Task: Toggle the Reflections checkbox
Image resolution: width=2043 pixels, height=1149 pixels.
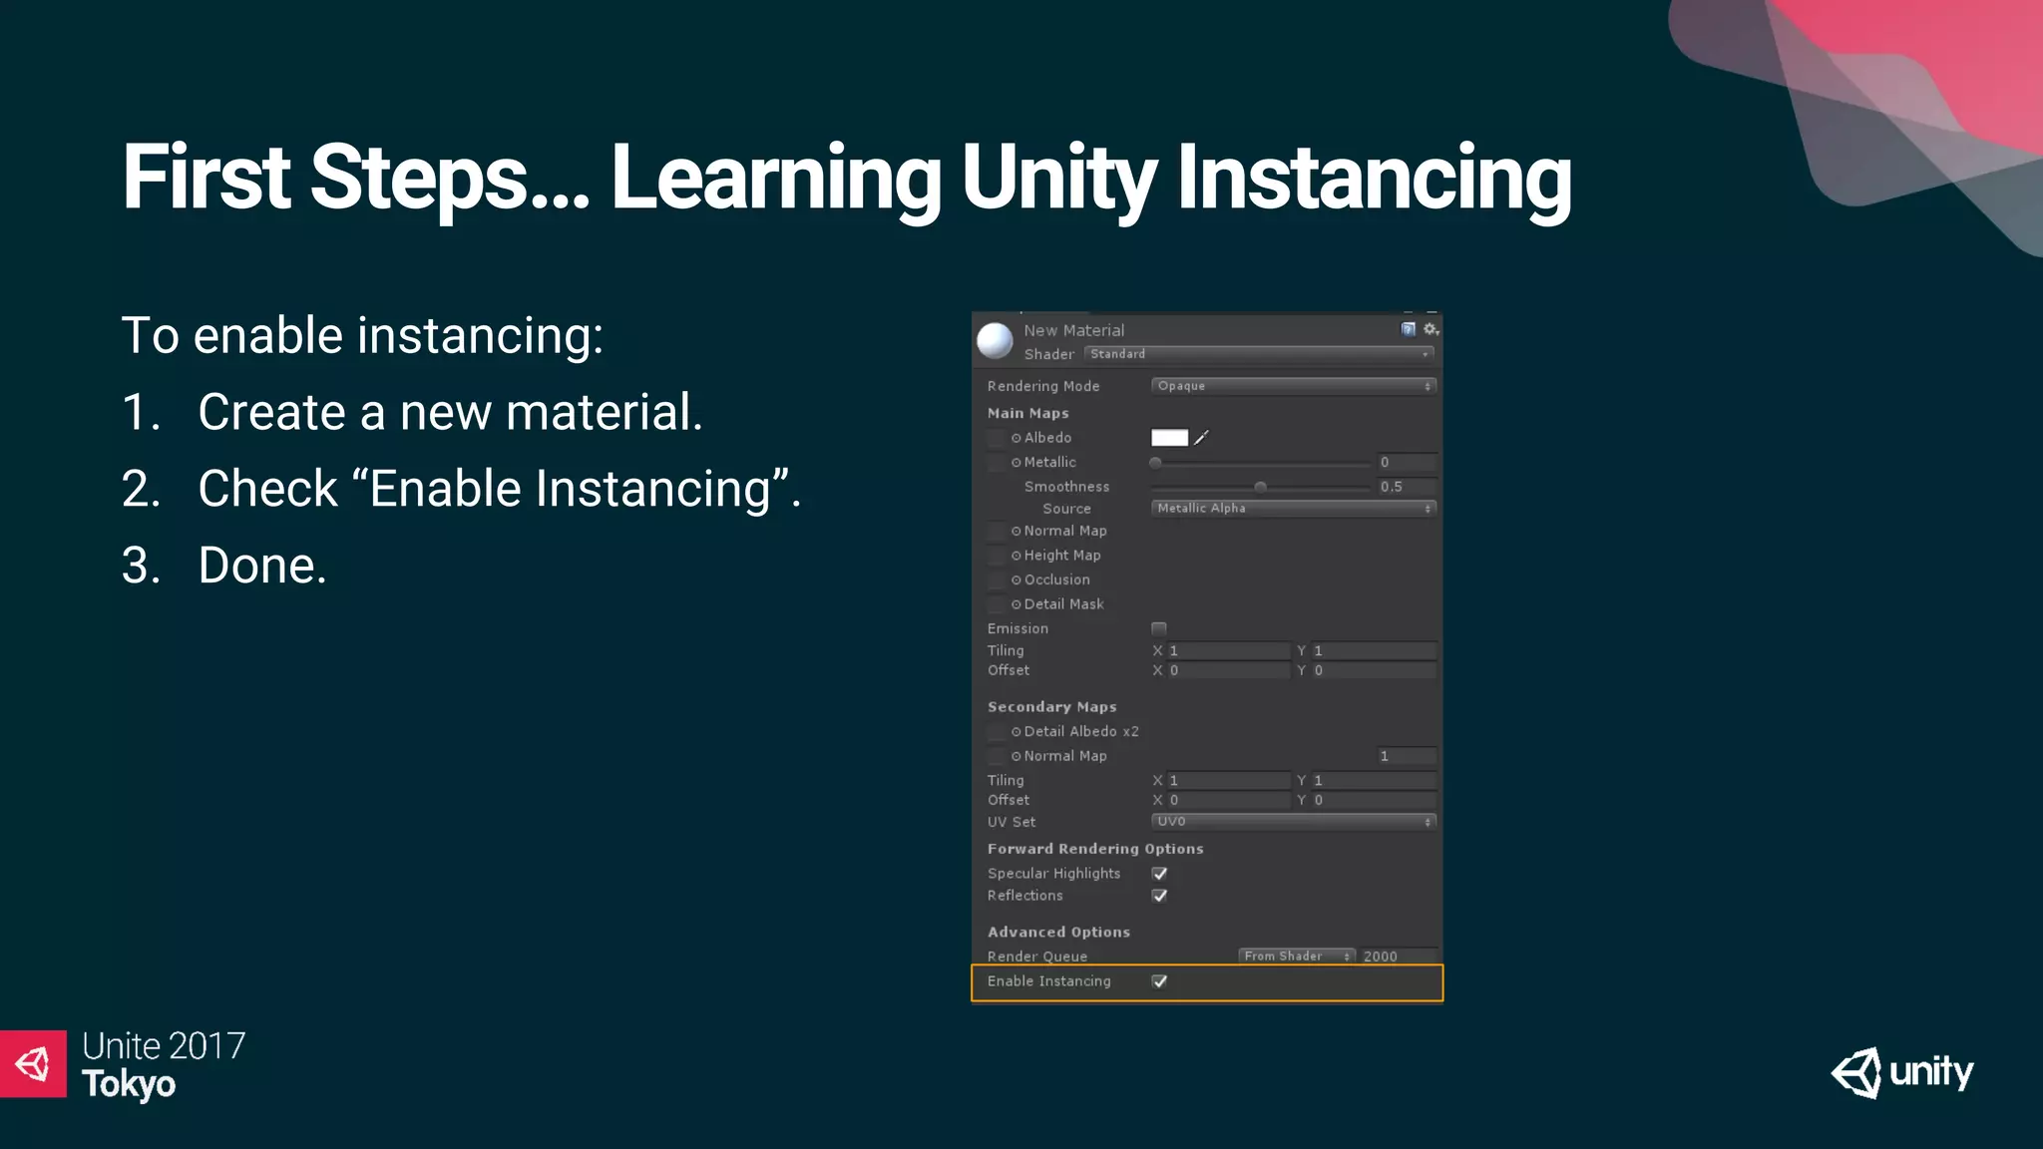Action: pyautogui.click(x=1159, y=896)
